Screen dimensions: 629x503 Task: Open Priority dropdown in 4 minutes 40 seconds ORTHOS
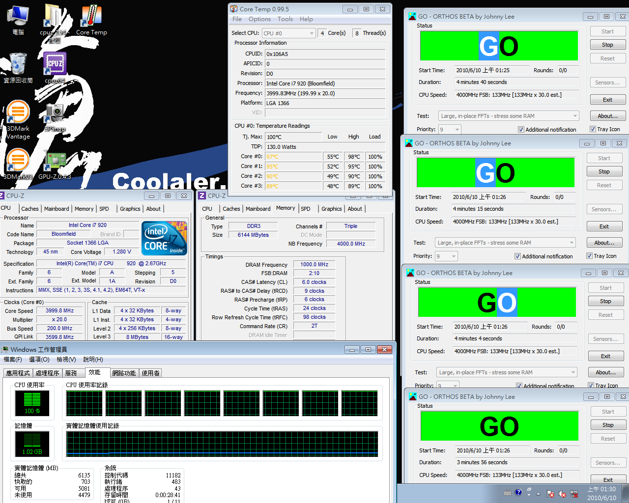[x=450, y=130]
